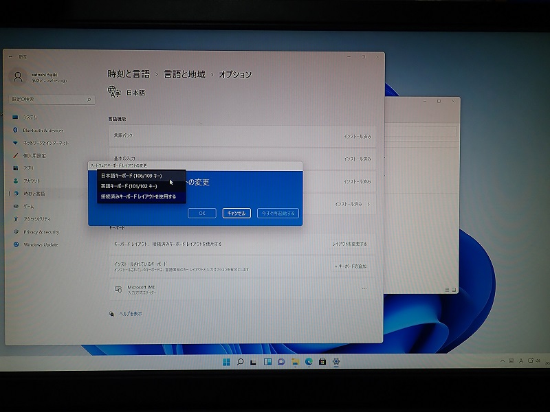The image size is (550, 412).
Task: Click the IME 'A' input mode indicator
Action: point(520,361)
